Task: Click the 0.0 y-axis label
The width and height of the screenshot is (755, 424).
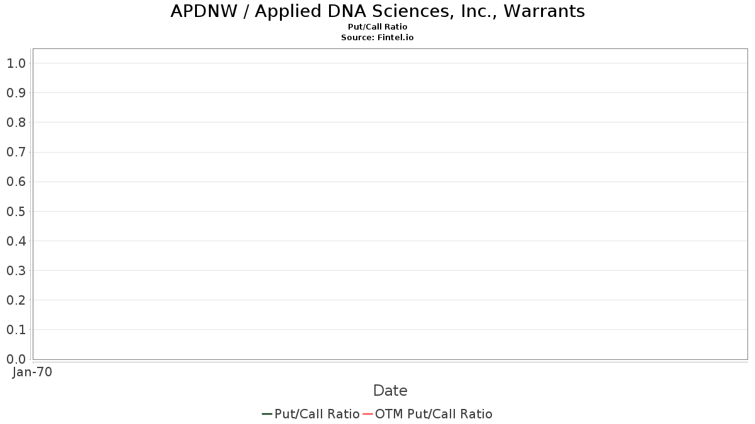Action: [16, 359]
